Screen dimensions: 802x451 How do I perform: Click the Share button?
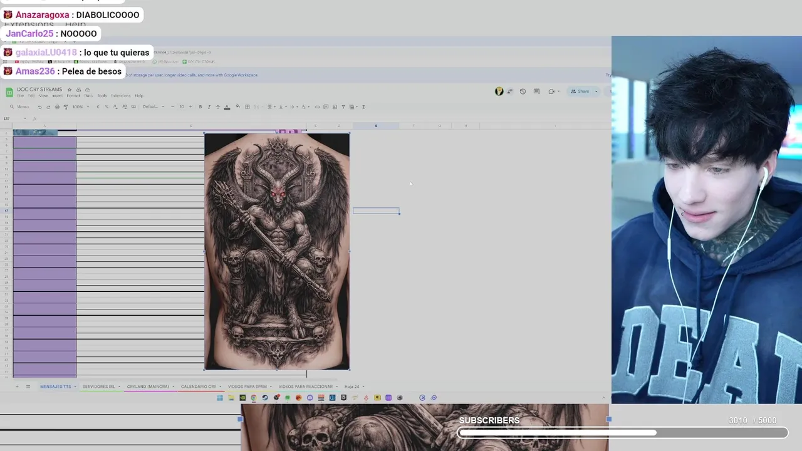click(580, 91)
